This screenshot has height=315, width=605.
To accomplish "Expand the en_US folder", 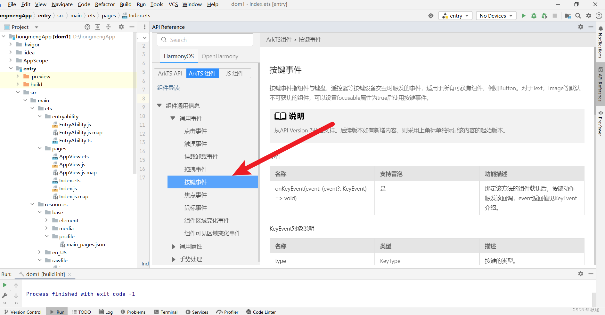I will [39, 252].
